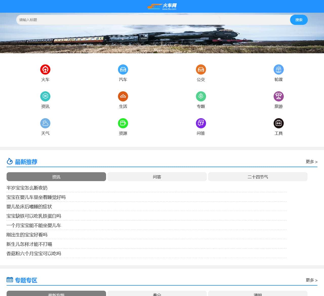Open article 一个月宝宝能不能坐婴儿车
Screen dimensions: 324x296
[x=34, y=225]
